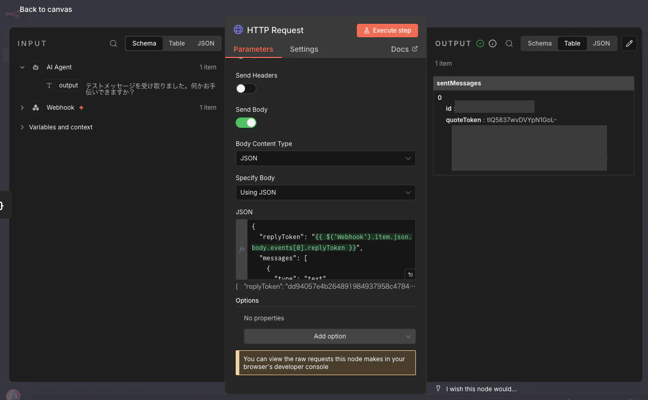The height and width of the screenshot is (400, 648).
Task: Click the 'No properties' text
Action: 264,318
